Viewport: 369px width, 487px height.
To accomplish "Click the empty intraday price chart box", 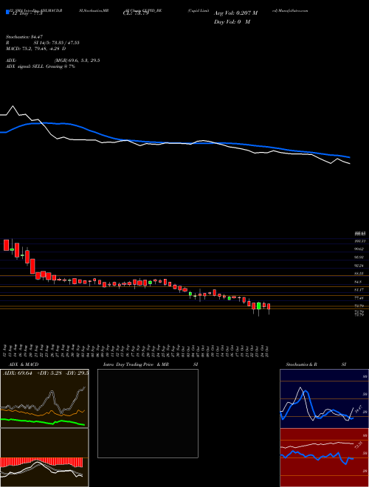I will pyautogui.click(x=148, y=413).
